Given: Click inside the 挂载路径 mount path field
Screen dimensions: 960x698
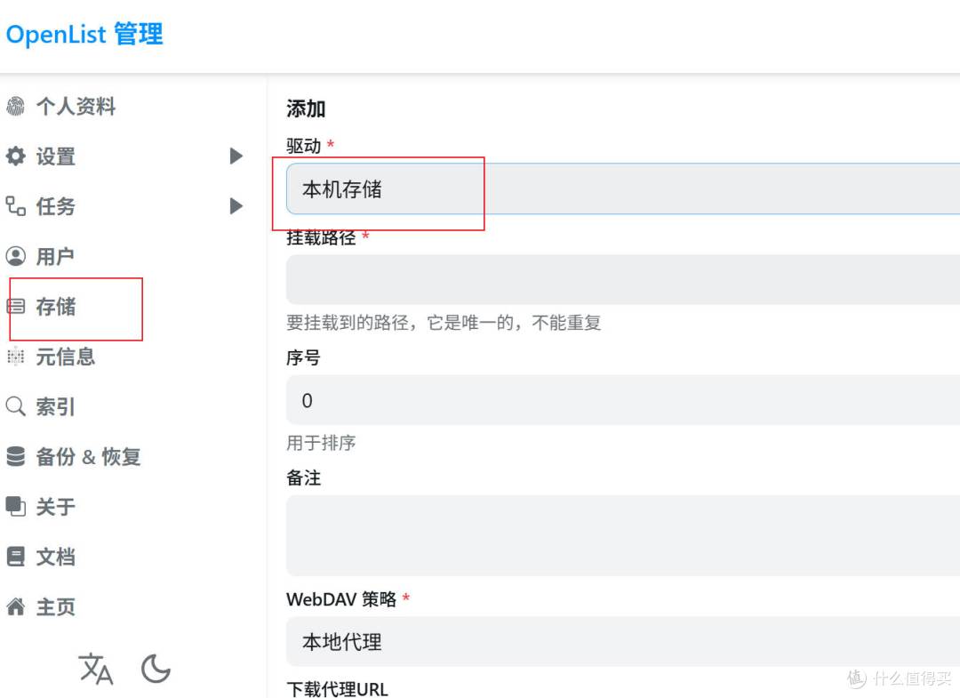Looking at the screenshot, I should pyautogui.click(x=533, y=278).
